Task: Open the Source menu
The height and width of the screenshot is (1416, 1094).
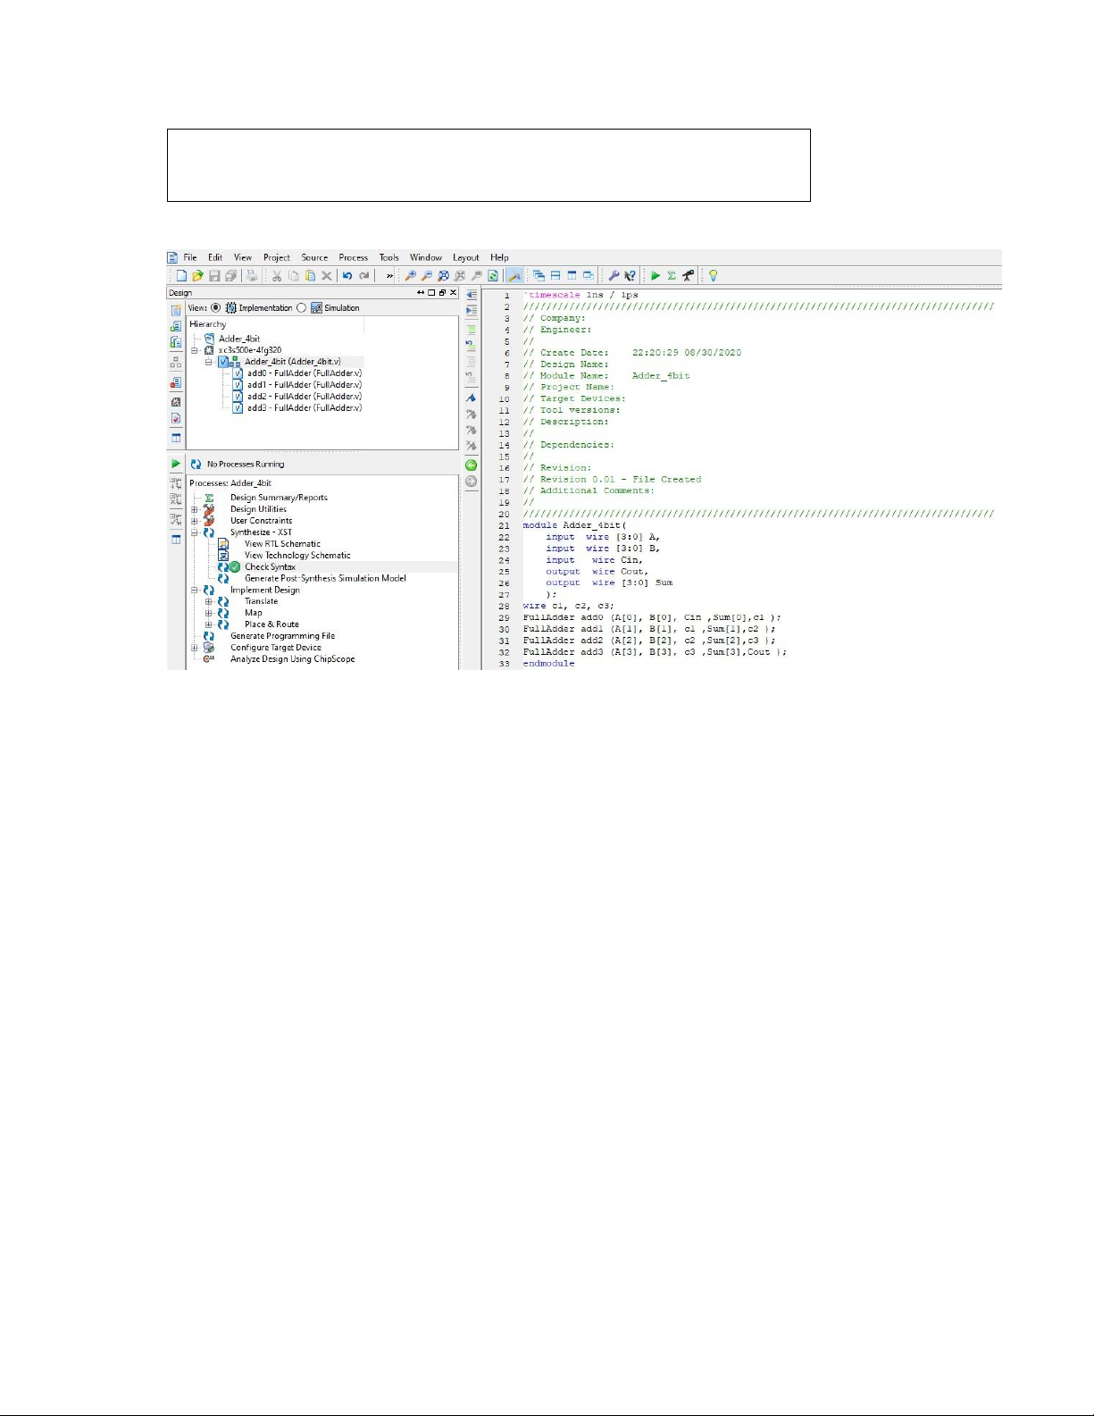Action: pyautogui.click(x=314, y=257)
